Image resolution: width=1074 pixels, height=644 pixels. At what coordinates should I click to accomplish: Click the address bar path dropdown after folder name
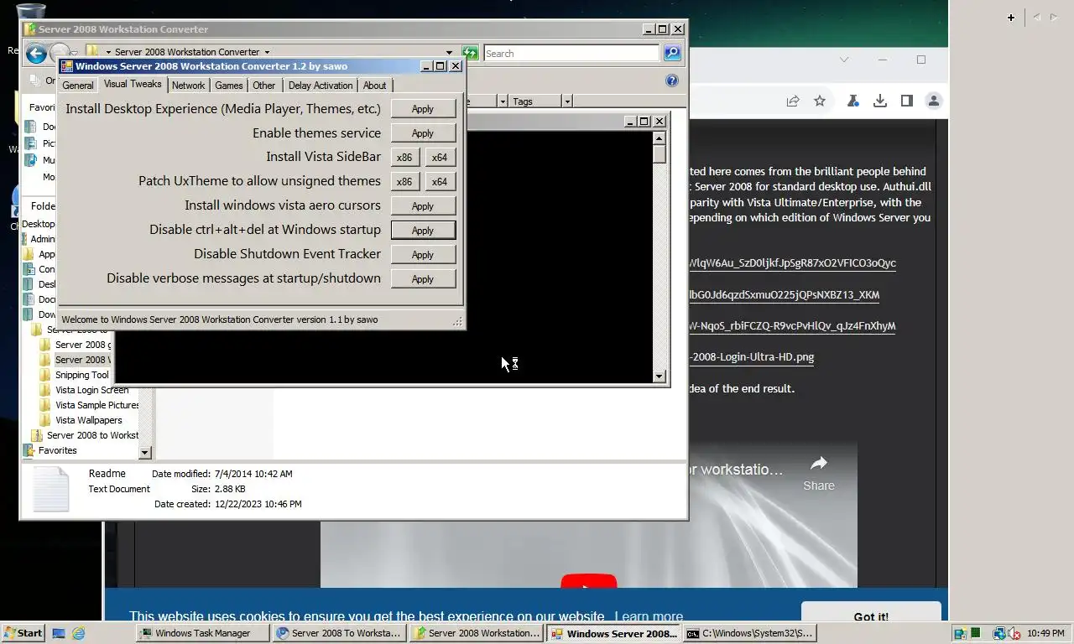point(267,52)
